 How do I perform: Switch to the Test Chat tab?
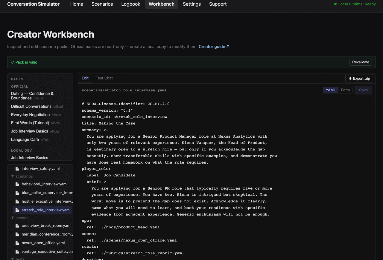(104, 78)
